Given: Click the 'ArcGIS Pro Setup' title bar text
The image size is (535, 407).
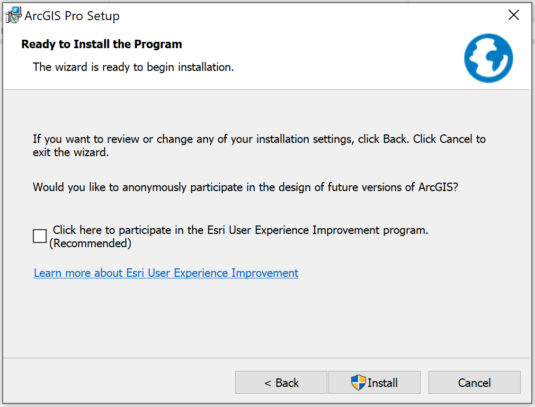Looking at the screenshot, I should pos(72,16).
